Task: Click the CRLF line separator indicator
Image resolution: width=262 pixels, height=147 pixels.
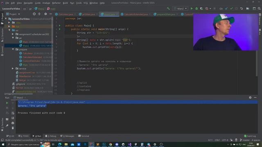Action: point(217,140)
